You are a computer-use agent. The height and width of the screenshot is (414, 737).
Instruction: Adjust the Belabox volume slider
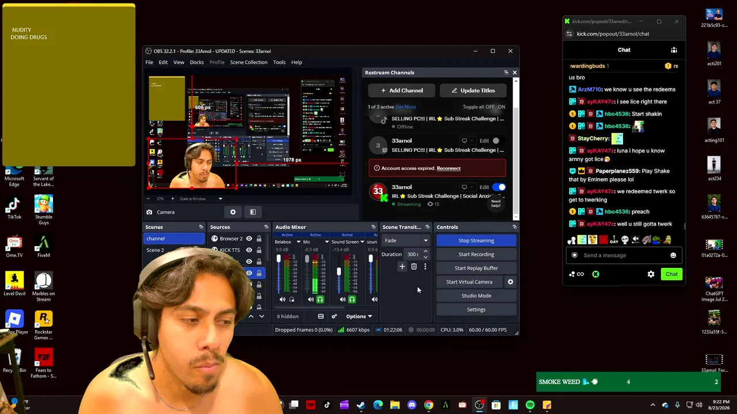279,260
